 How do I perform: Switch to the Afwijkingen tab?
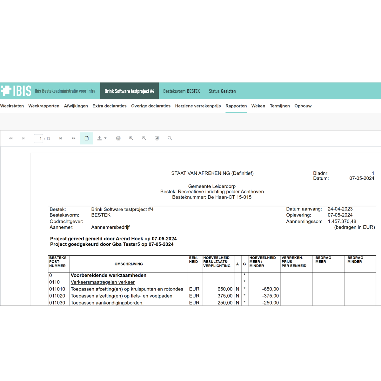click(x=76, y=106)
